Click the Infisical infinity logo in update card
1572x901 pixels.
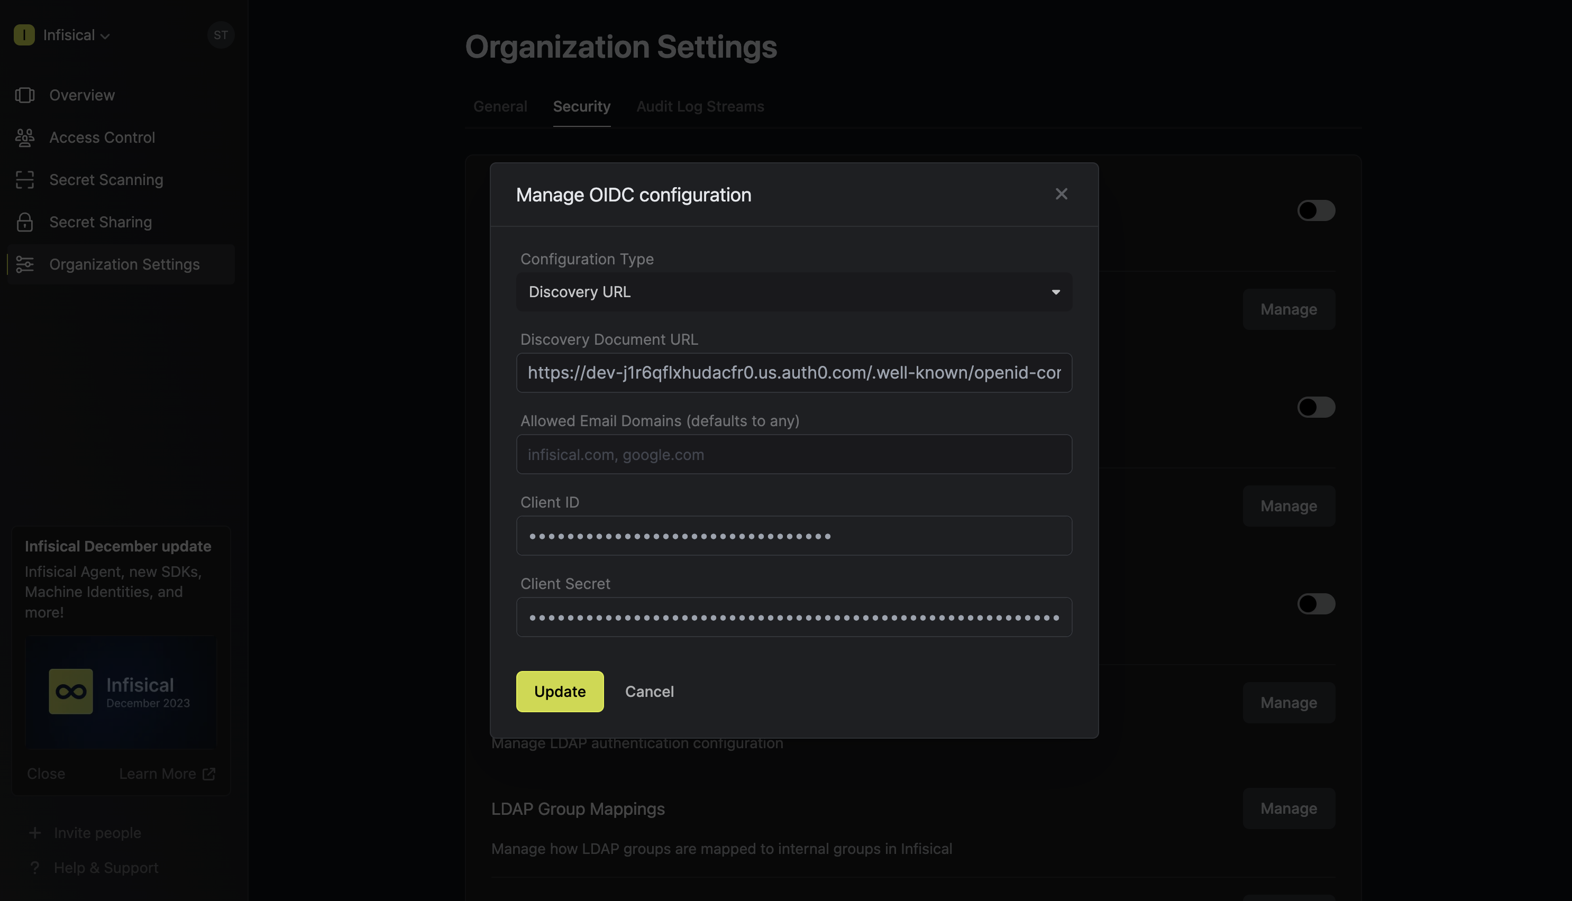tap(70, 691)
